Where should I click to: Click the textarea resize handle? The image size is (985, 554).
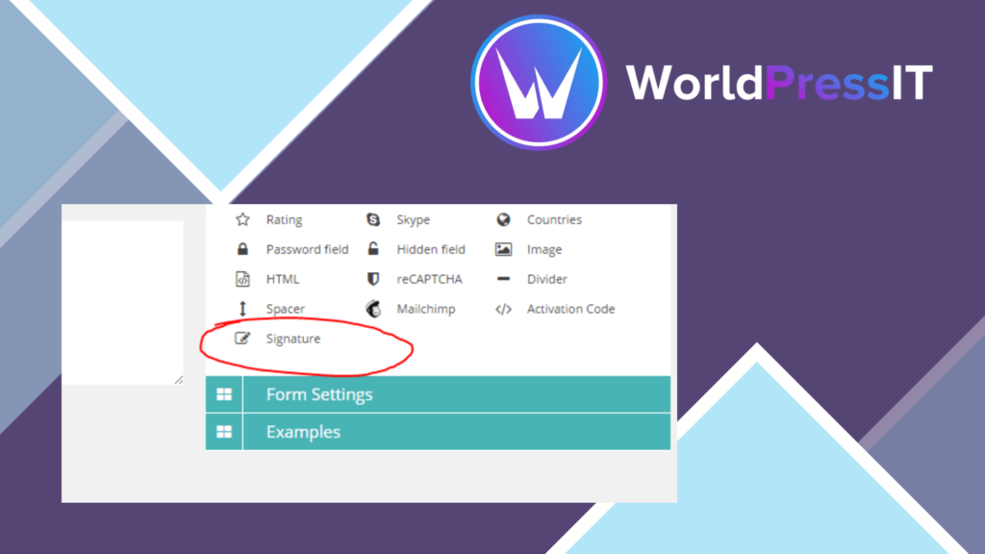click(x=179, y=380)
